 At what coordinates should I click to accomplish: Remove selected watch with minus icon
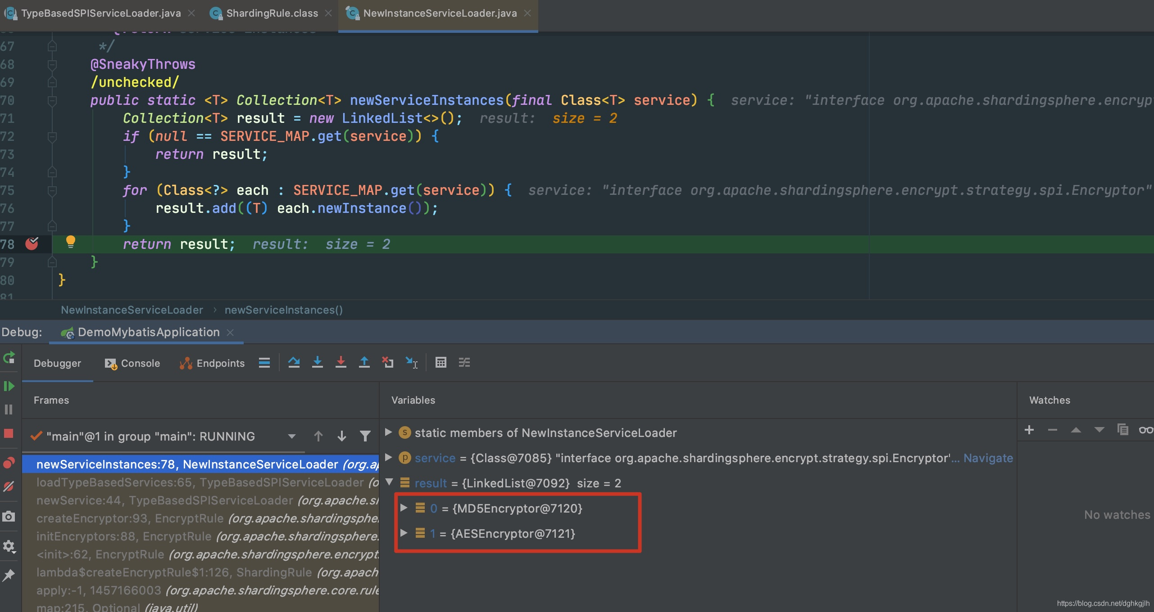(1053, 430)
